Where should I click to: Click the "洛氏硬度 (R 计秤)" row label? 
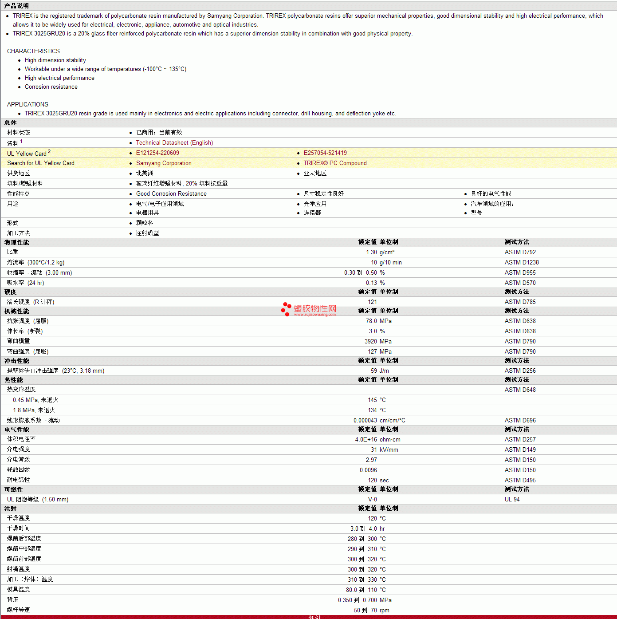click(31, 302)
